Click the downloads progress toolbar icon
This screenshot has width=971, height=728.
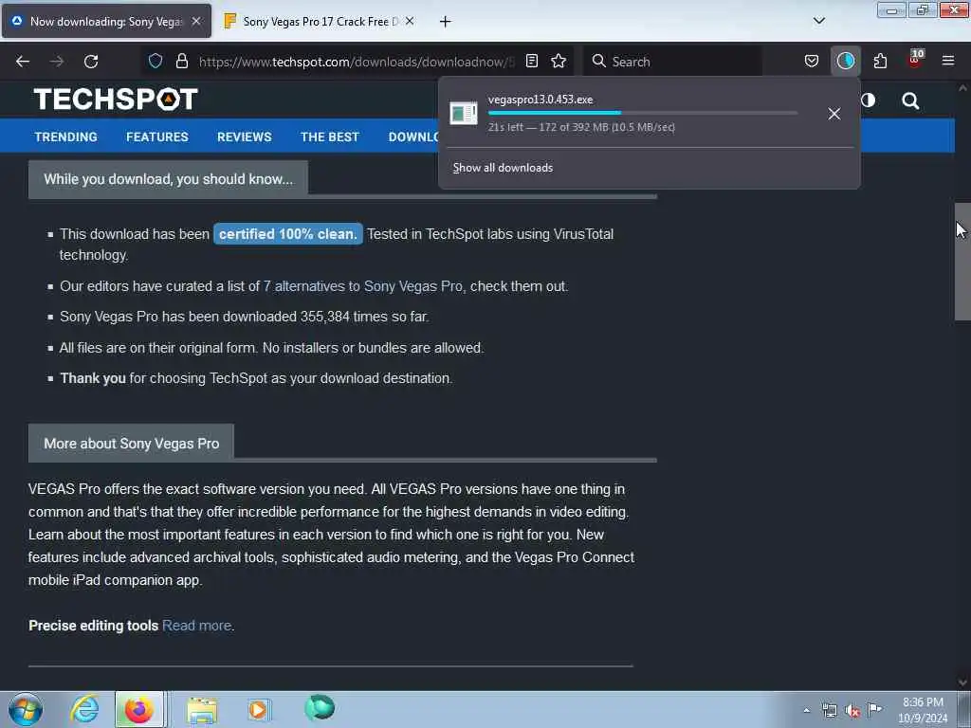pos(845,61)
